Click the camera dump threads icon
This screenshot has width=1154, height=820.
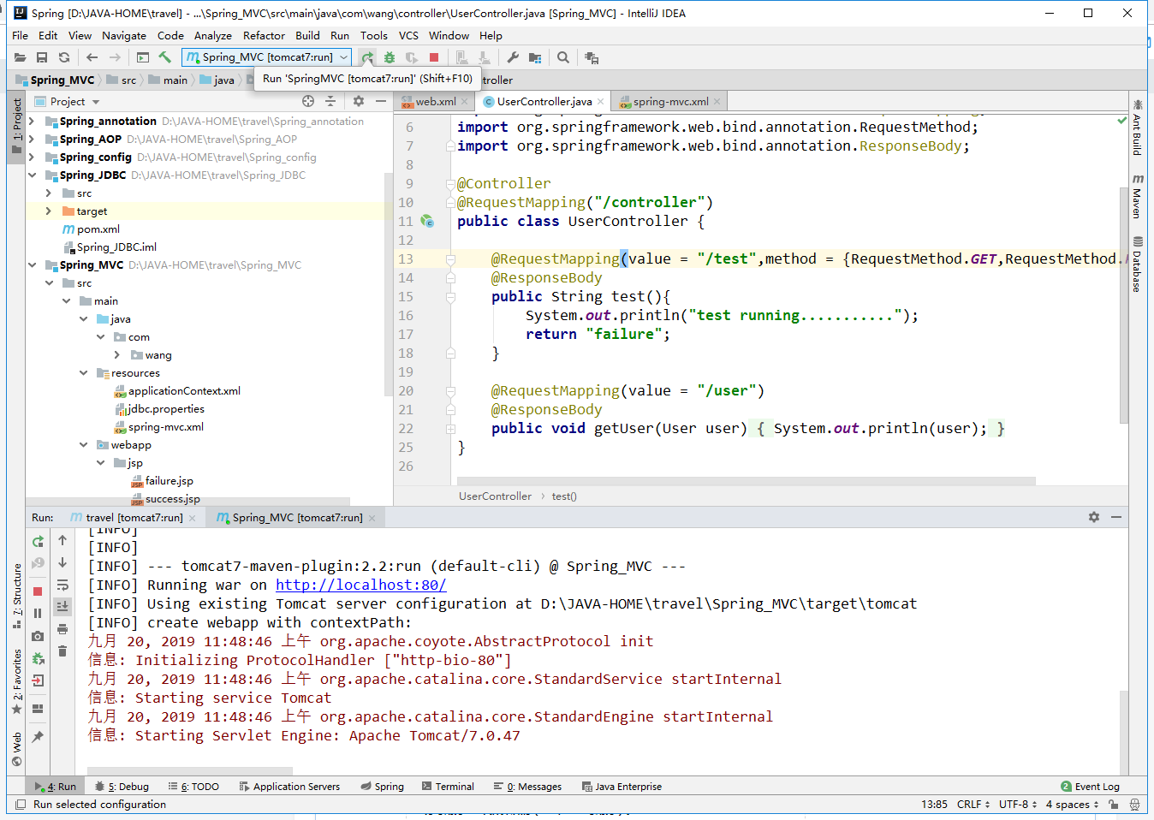38,636
